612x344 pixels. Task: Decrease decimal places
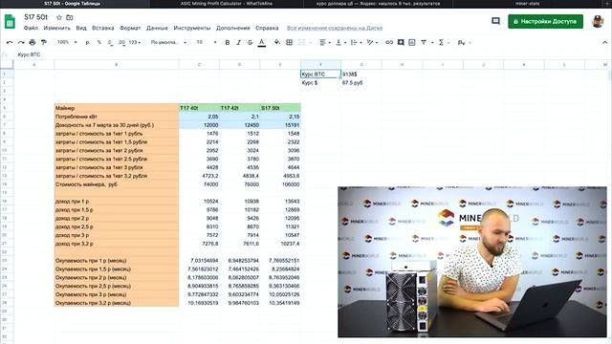pos(111,42)
